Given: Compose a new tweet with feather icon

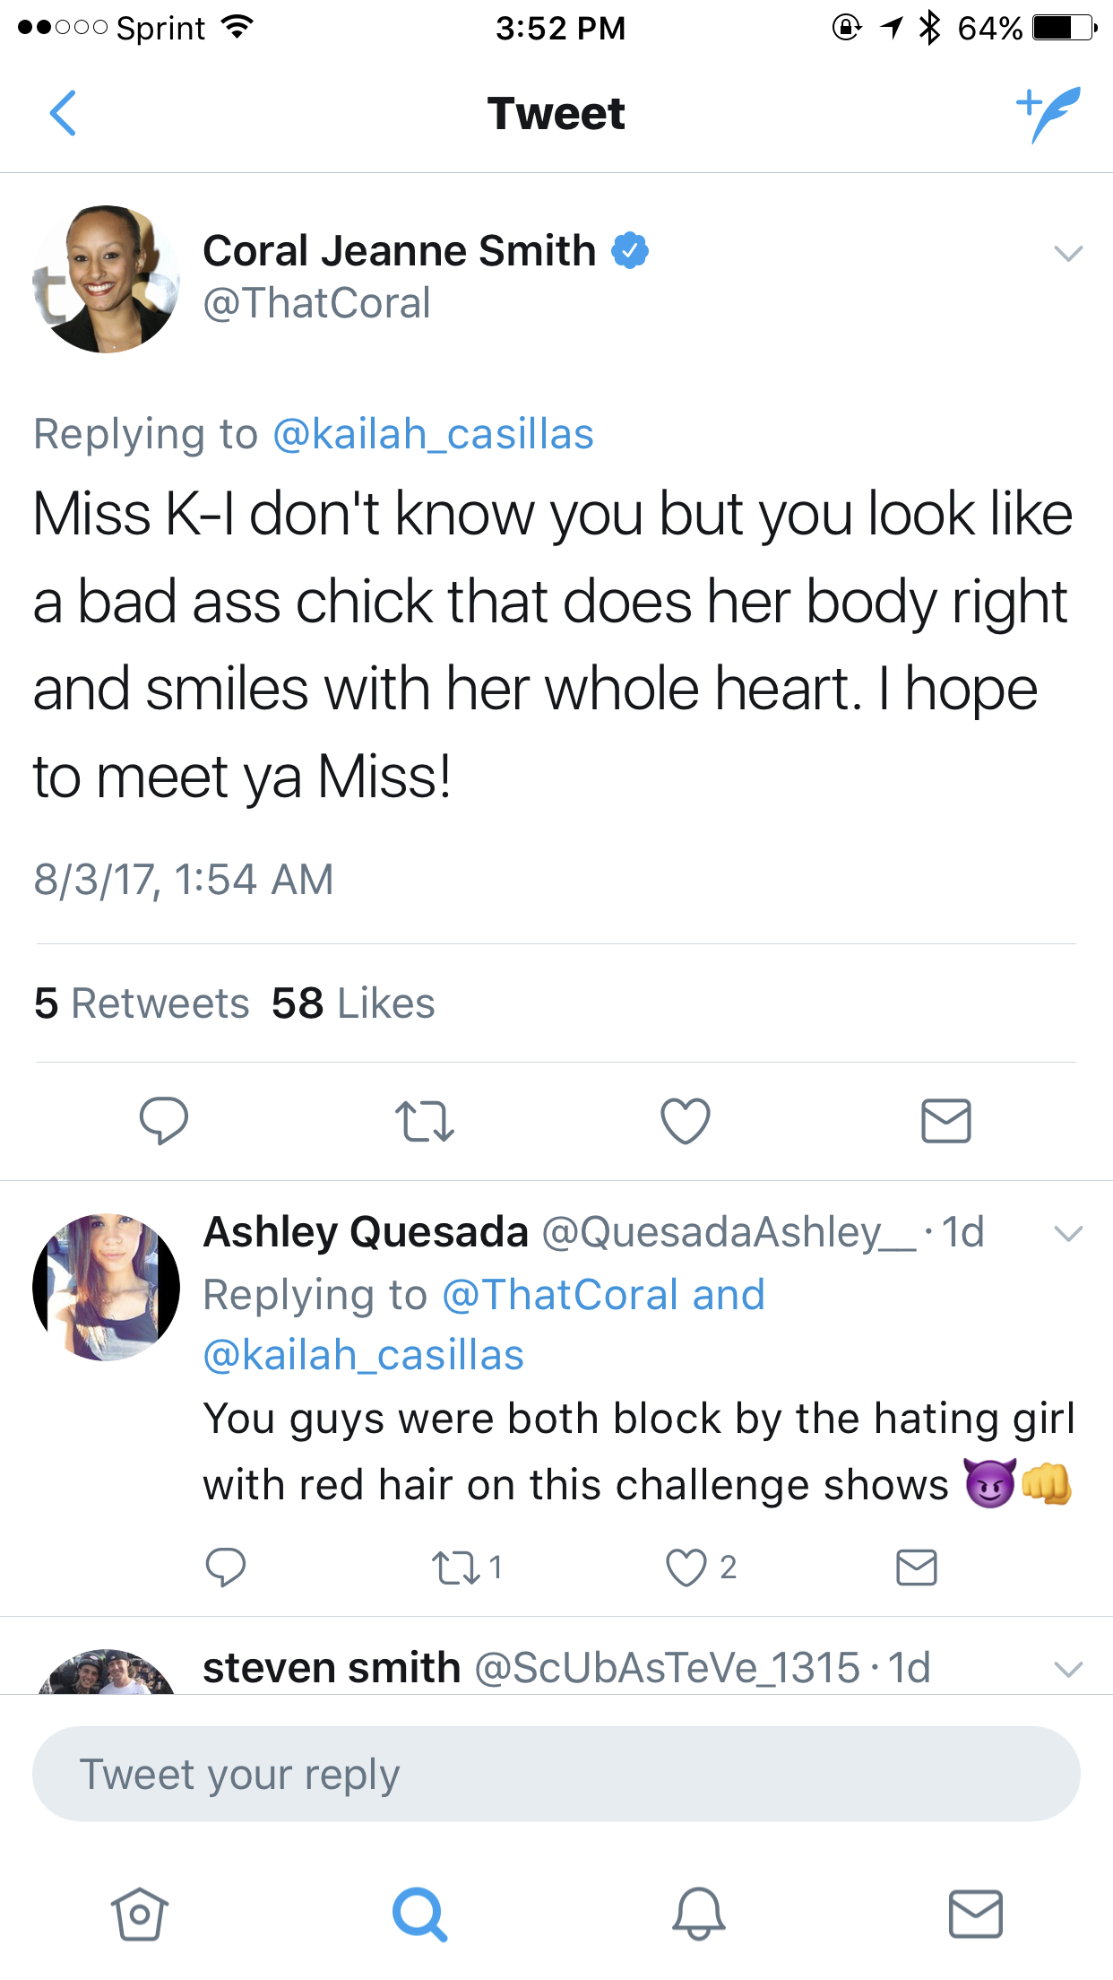Looking at the screenshot, I should (x=1048, y=114).
